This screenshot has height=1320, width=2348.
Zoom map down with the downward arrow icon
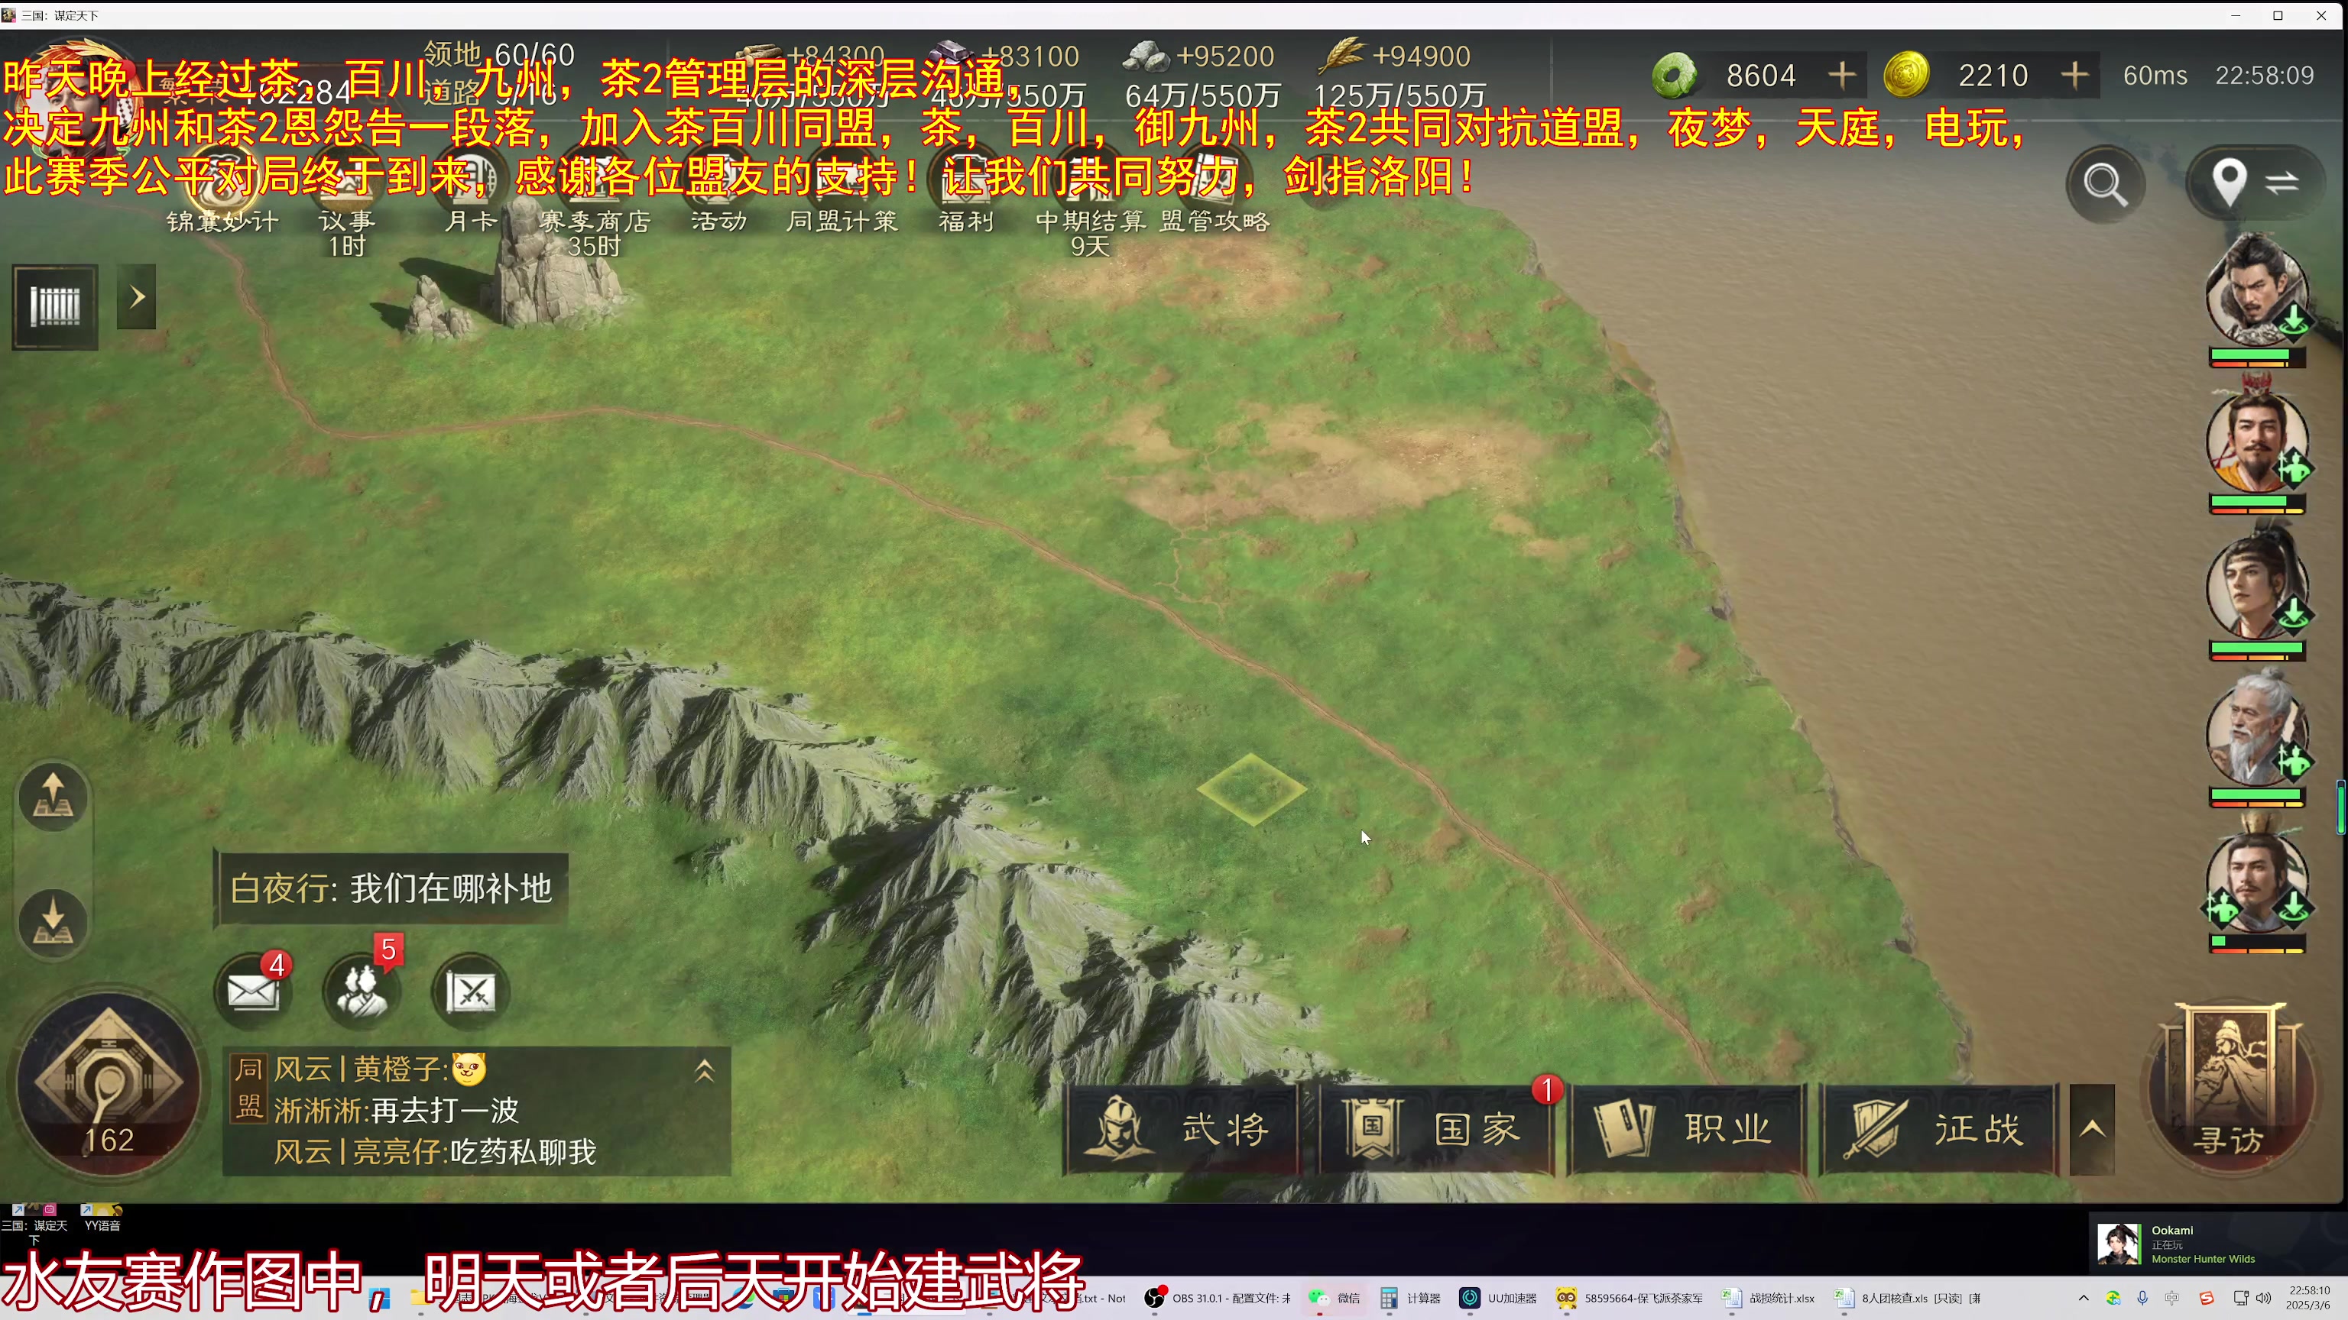pyautogui.click(x=54, y=924)
